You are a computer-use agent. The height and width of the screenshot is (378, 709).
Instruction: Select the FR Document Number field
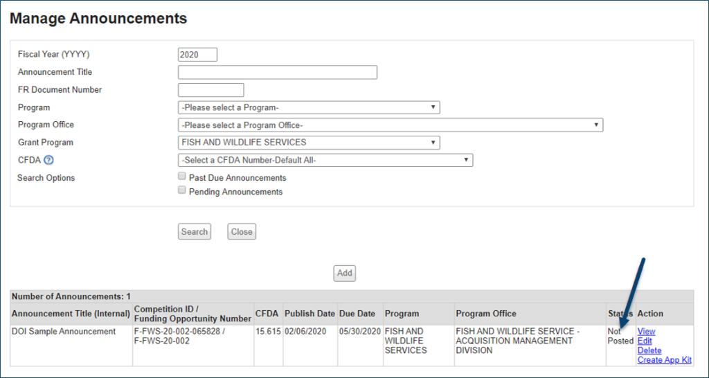[x=210, y=90]
